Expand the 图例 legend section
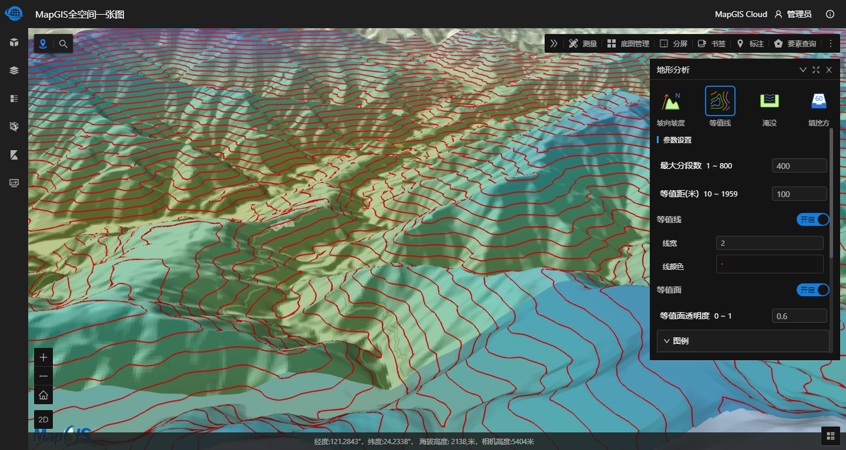846x450 pixels. tap(743, 341)
